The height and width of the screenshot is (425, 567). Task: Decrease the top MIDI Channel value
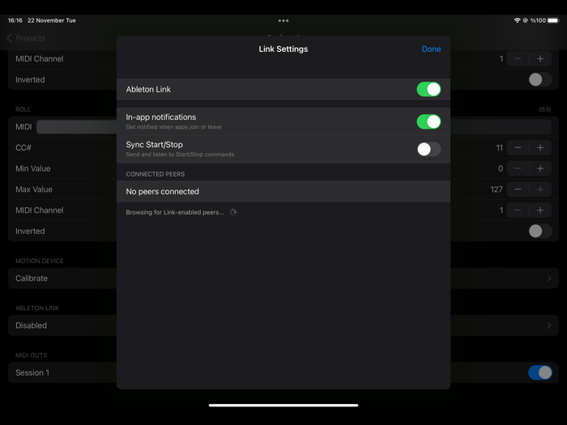pos(518,58)
